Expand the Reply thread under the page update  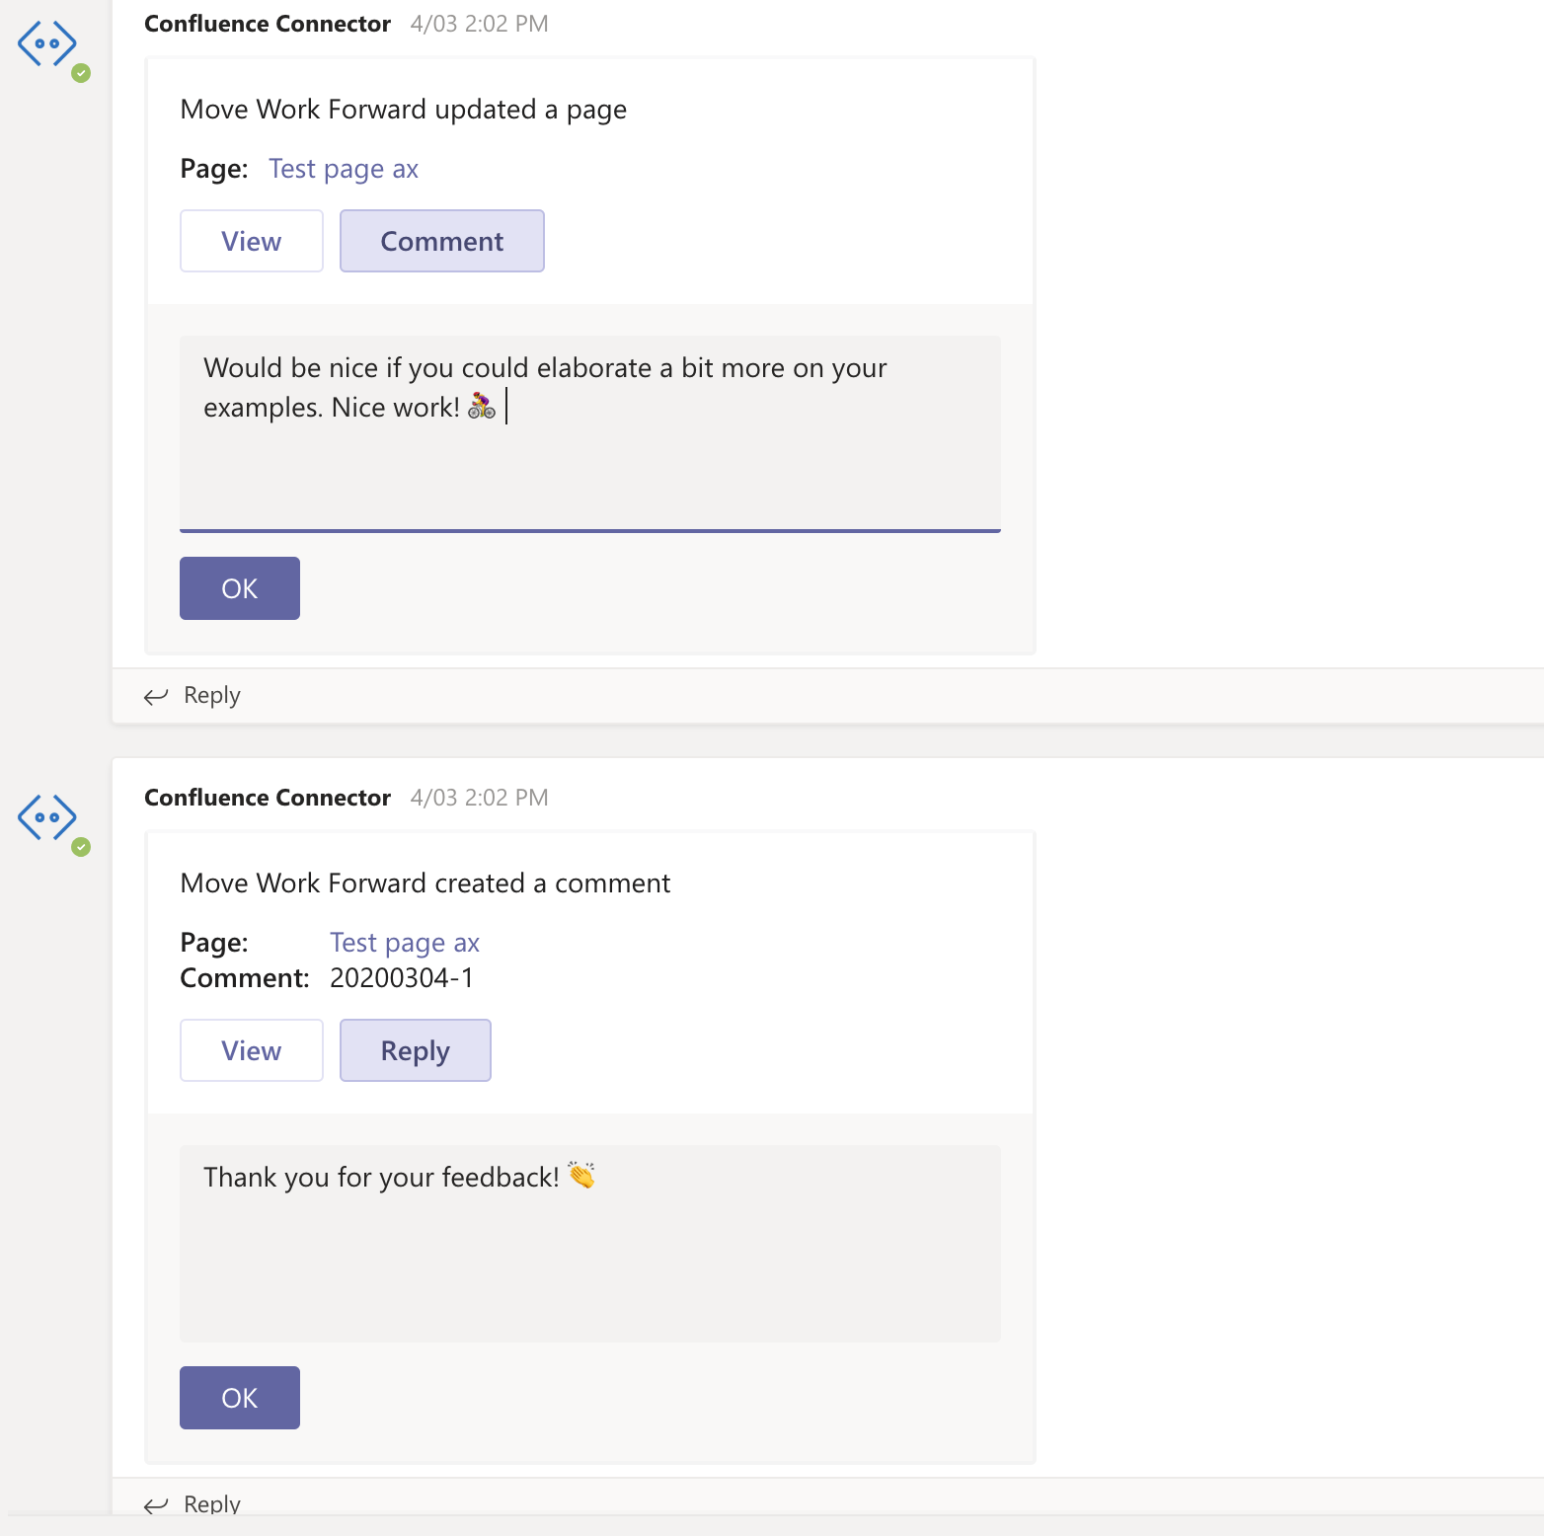pyautogui.click(x=211, y=696)
